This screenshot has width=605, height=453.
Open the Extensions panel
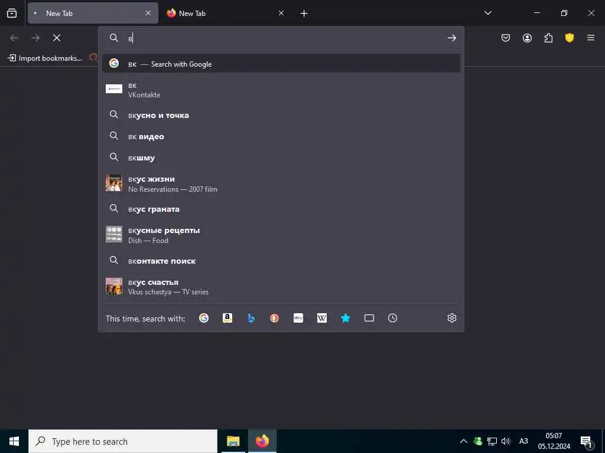point(548,38)
